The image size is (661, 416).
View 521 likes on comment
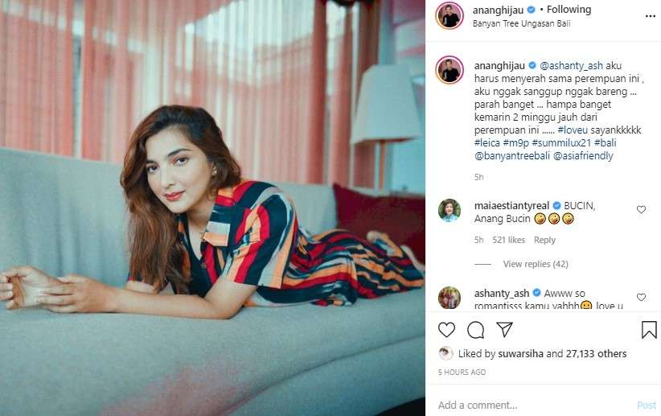point(508,240)
